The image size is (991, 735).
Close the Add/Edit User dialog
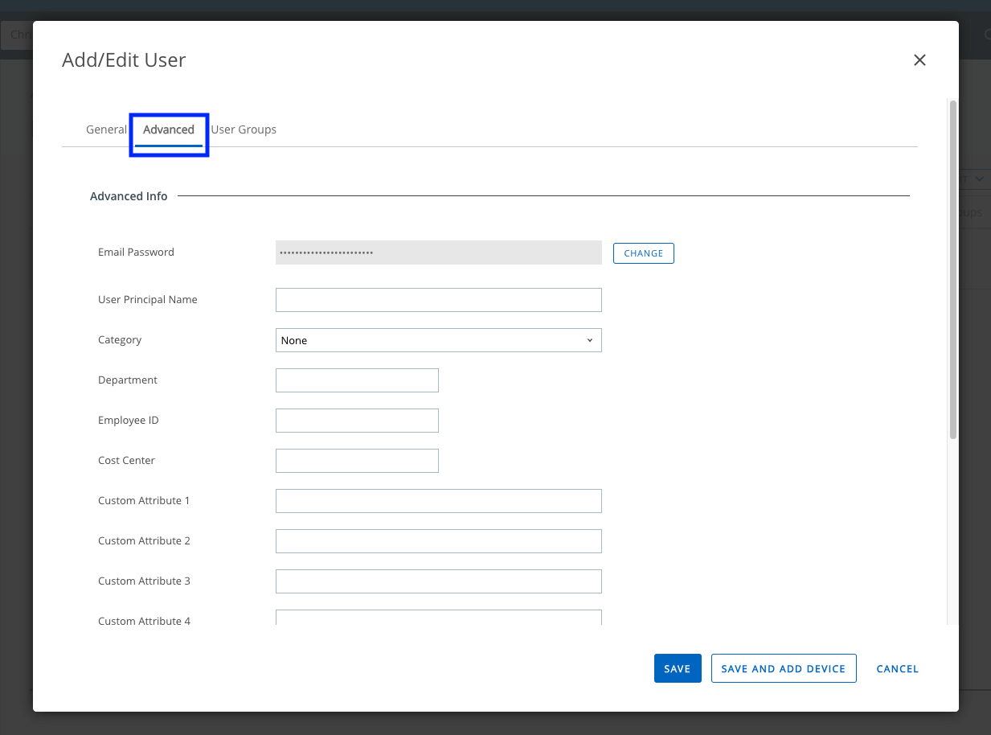[919, 60]
